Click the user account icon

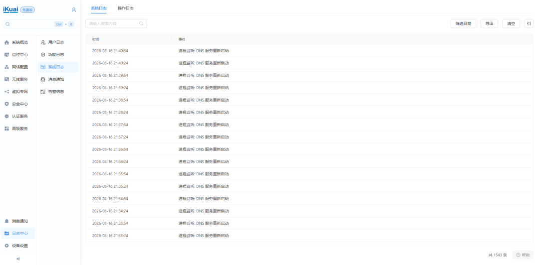click(73, 10)
